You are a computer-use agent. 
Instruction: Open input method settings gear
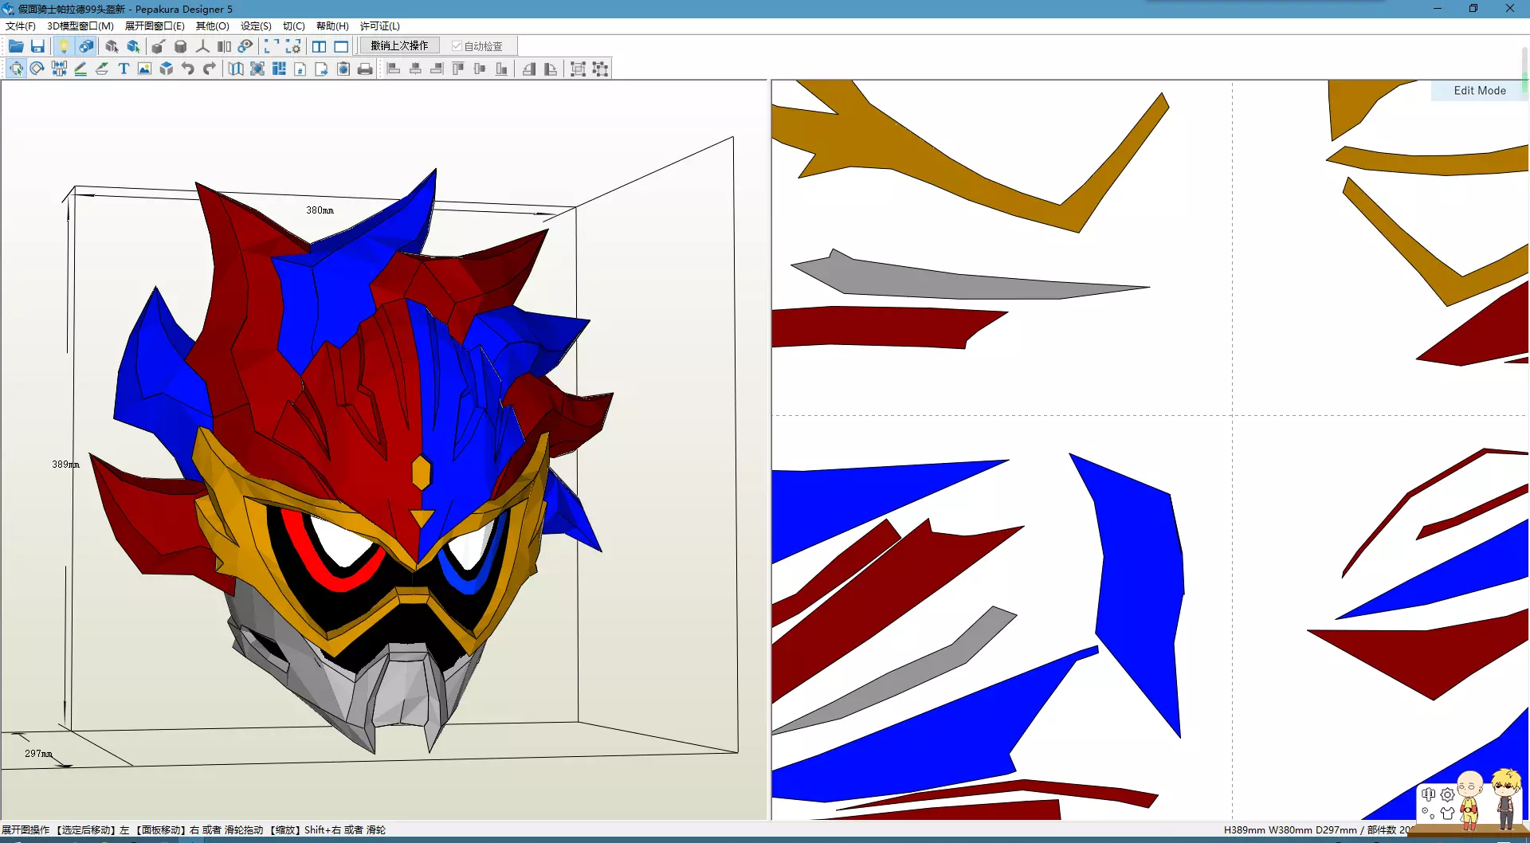[x=1448, y=794]
